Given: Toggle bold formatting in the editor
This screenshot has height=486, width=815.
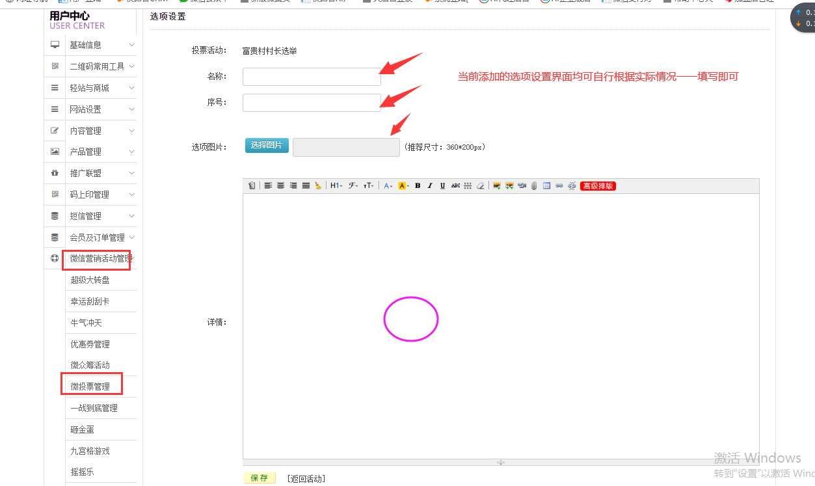Looking at the screenshot, I should click(x=418, y=186).
